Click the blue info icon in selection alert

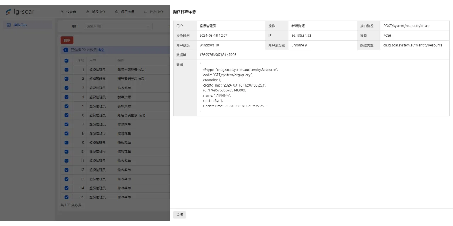click(66, 50)
